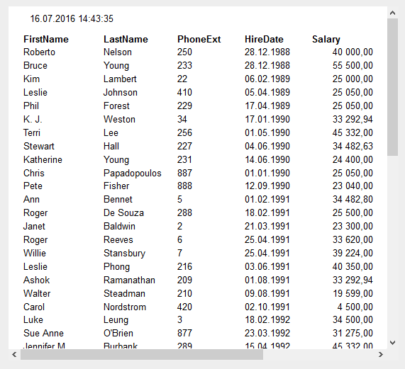Click the vertical scrollbar thumb
405x369 pixels.
[393, 87]
